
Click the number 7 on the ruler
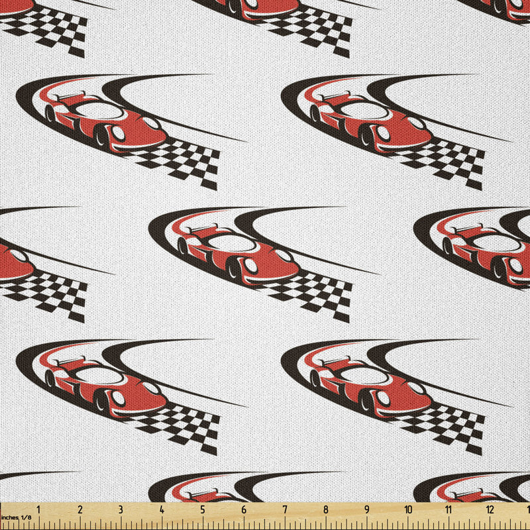(x=285, y=509)
